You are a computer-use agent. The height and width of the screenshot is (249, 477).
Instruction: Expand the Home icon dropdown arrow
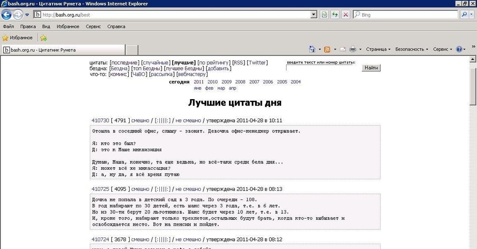tap(320, 50)
